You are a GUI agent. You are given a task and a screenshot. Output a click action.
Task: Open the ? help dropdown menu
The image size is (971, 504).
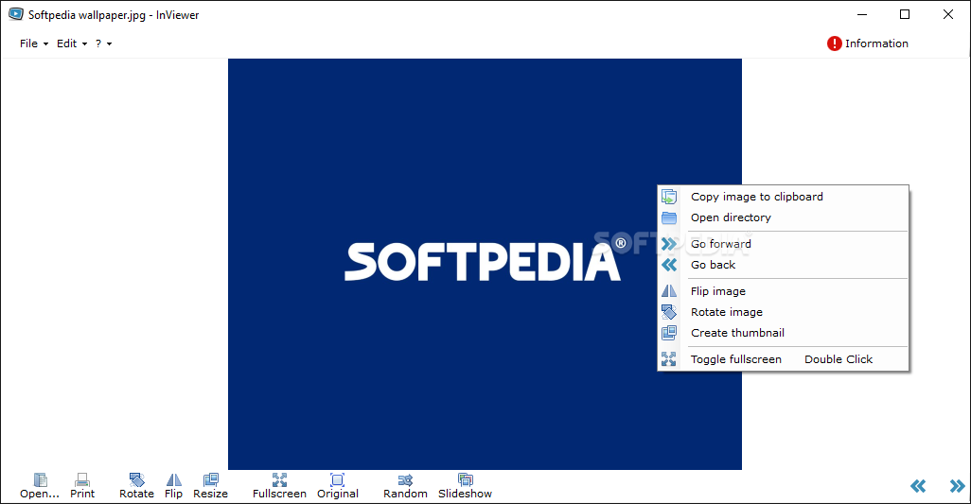pyautogui.click(x=103, y=43)
